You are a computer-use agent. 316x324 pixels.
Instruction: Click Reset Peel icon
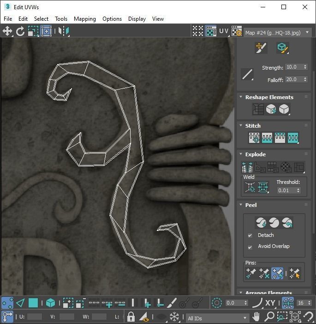pos(287,223)
